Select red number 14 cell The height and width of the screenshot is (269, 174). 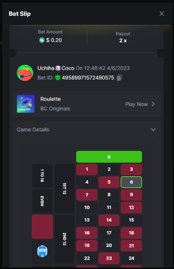coord(109,220)
